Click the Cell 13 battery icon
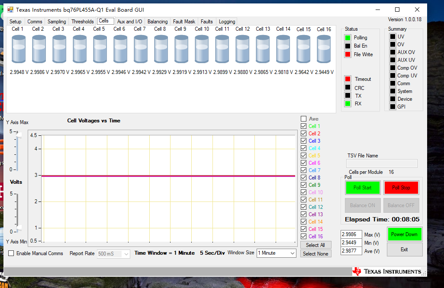The width and height of the screenshot is (444, 288). 263,49
